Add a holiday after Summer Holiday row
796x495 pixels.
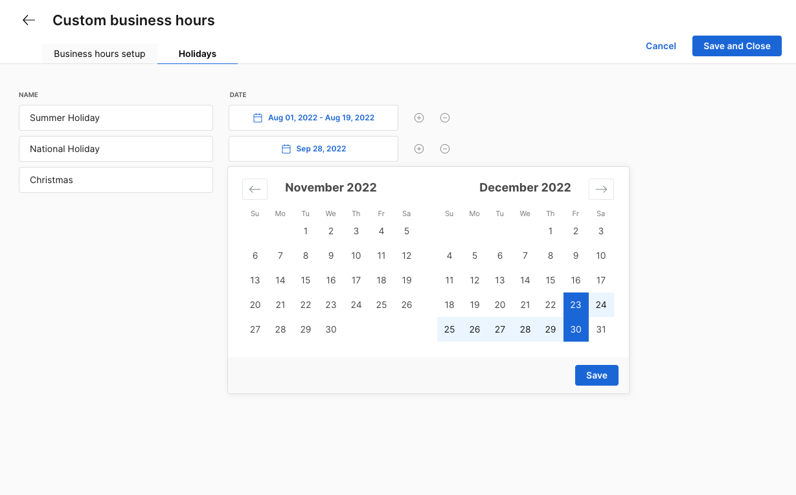click(419, 118)
